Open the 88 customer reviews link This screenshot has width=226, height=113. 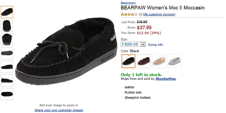pyautogui.click(x=159, y=14)
